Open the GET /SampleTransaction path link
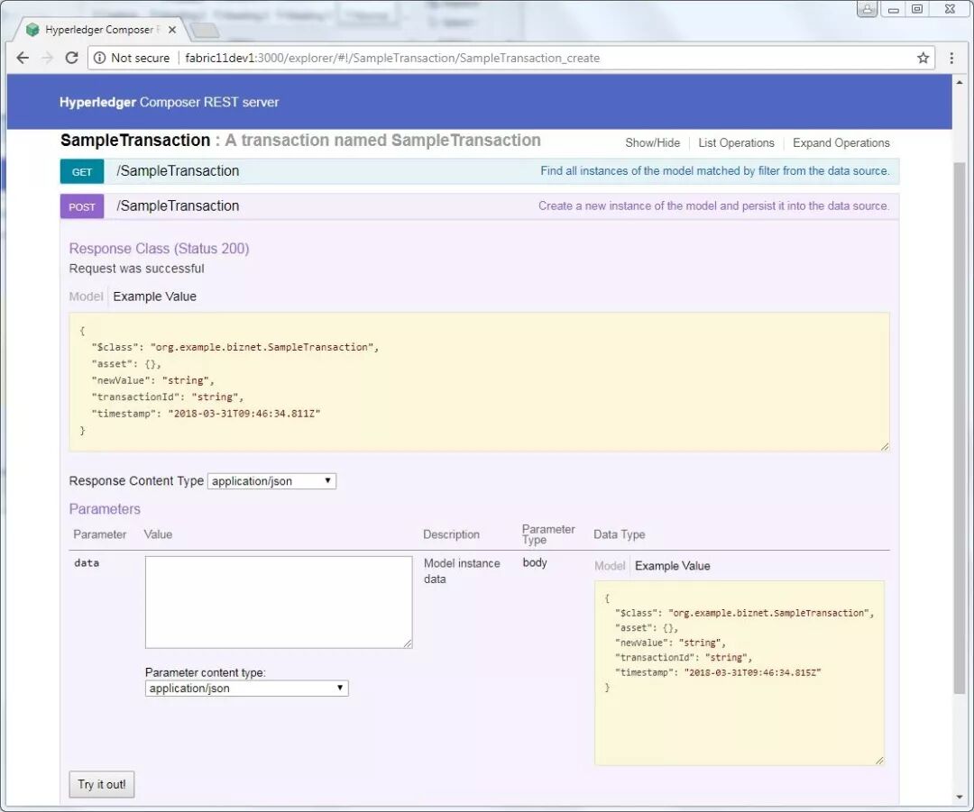Screen dimensions: 974x812 178,170
